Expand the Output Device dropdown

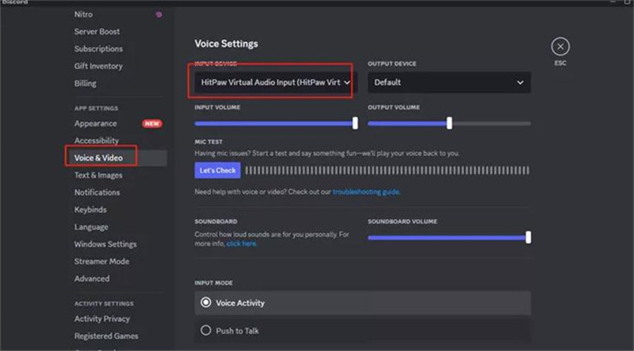pos(449,82)
